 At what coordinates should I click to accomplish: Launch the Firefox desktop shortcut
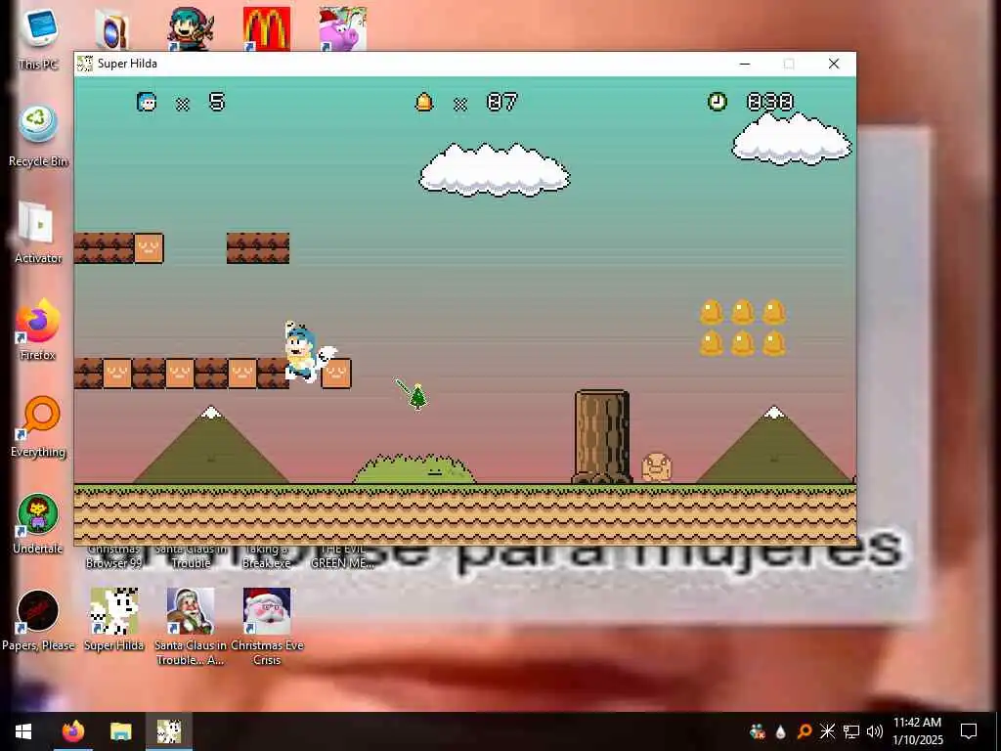(x=38, y=330)
